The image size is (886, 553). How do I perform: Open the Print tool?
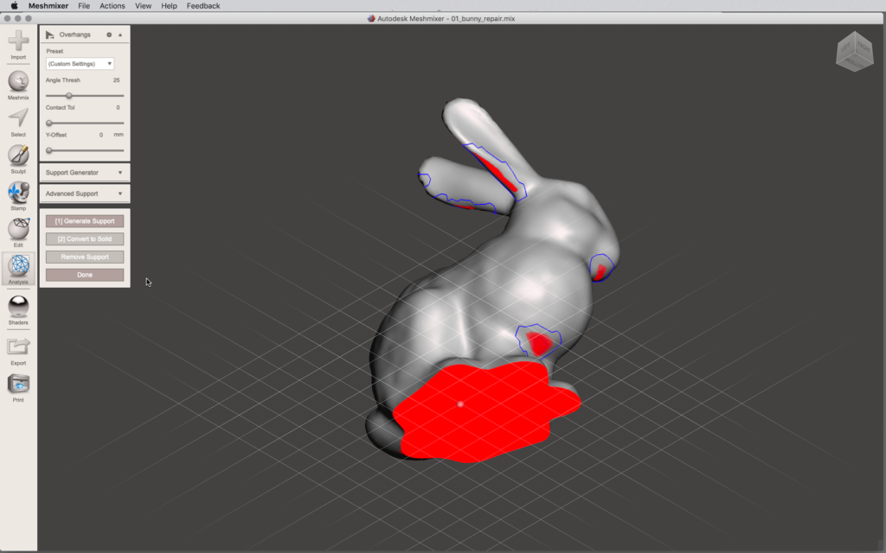click(18, 385)
